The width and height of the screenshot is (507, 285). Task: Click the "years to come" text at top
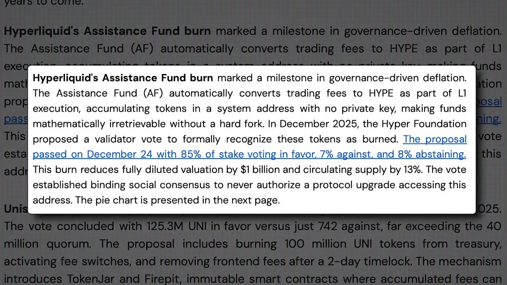click(x=44, y=3)
